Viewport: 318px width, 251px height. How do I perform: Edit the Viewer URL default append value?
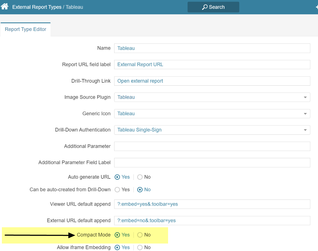(x=212, y=204)
